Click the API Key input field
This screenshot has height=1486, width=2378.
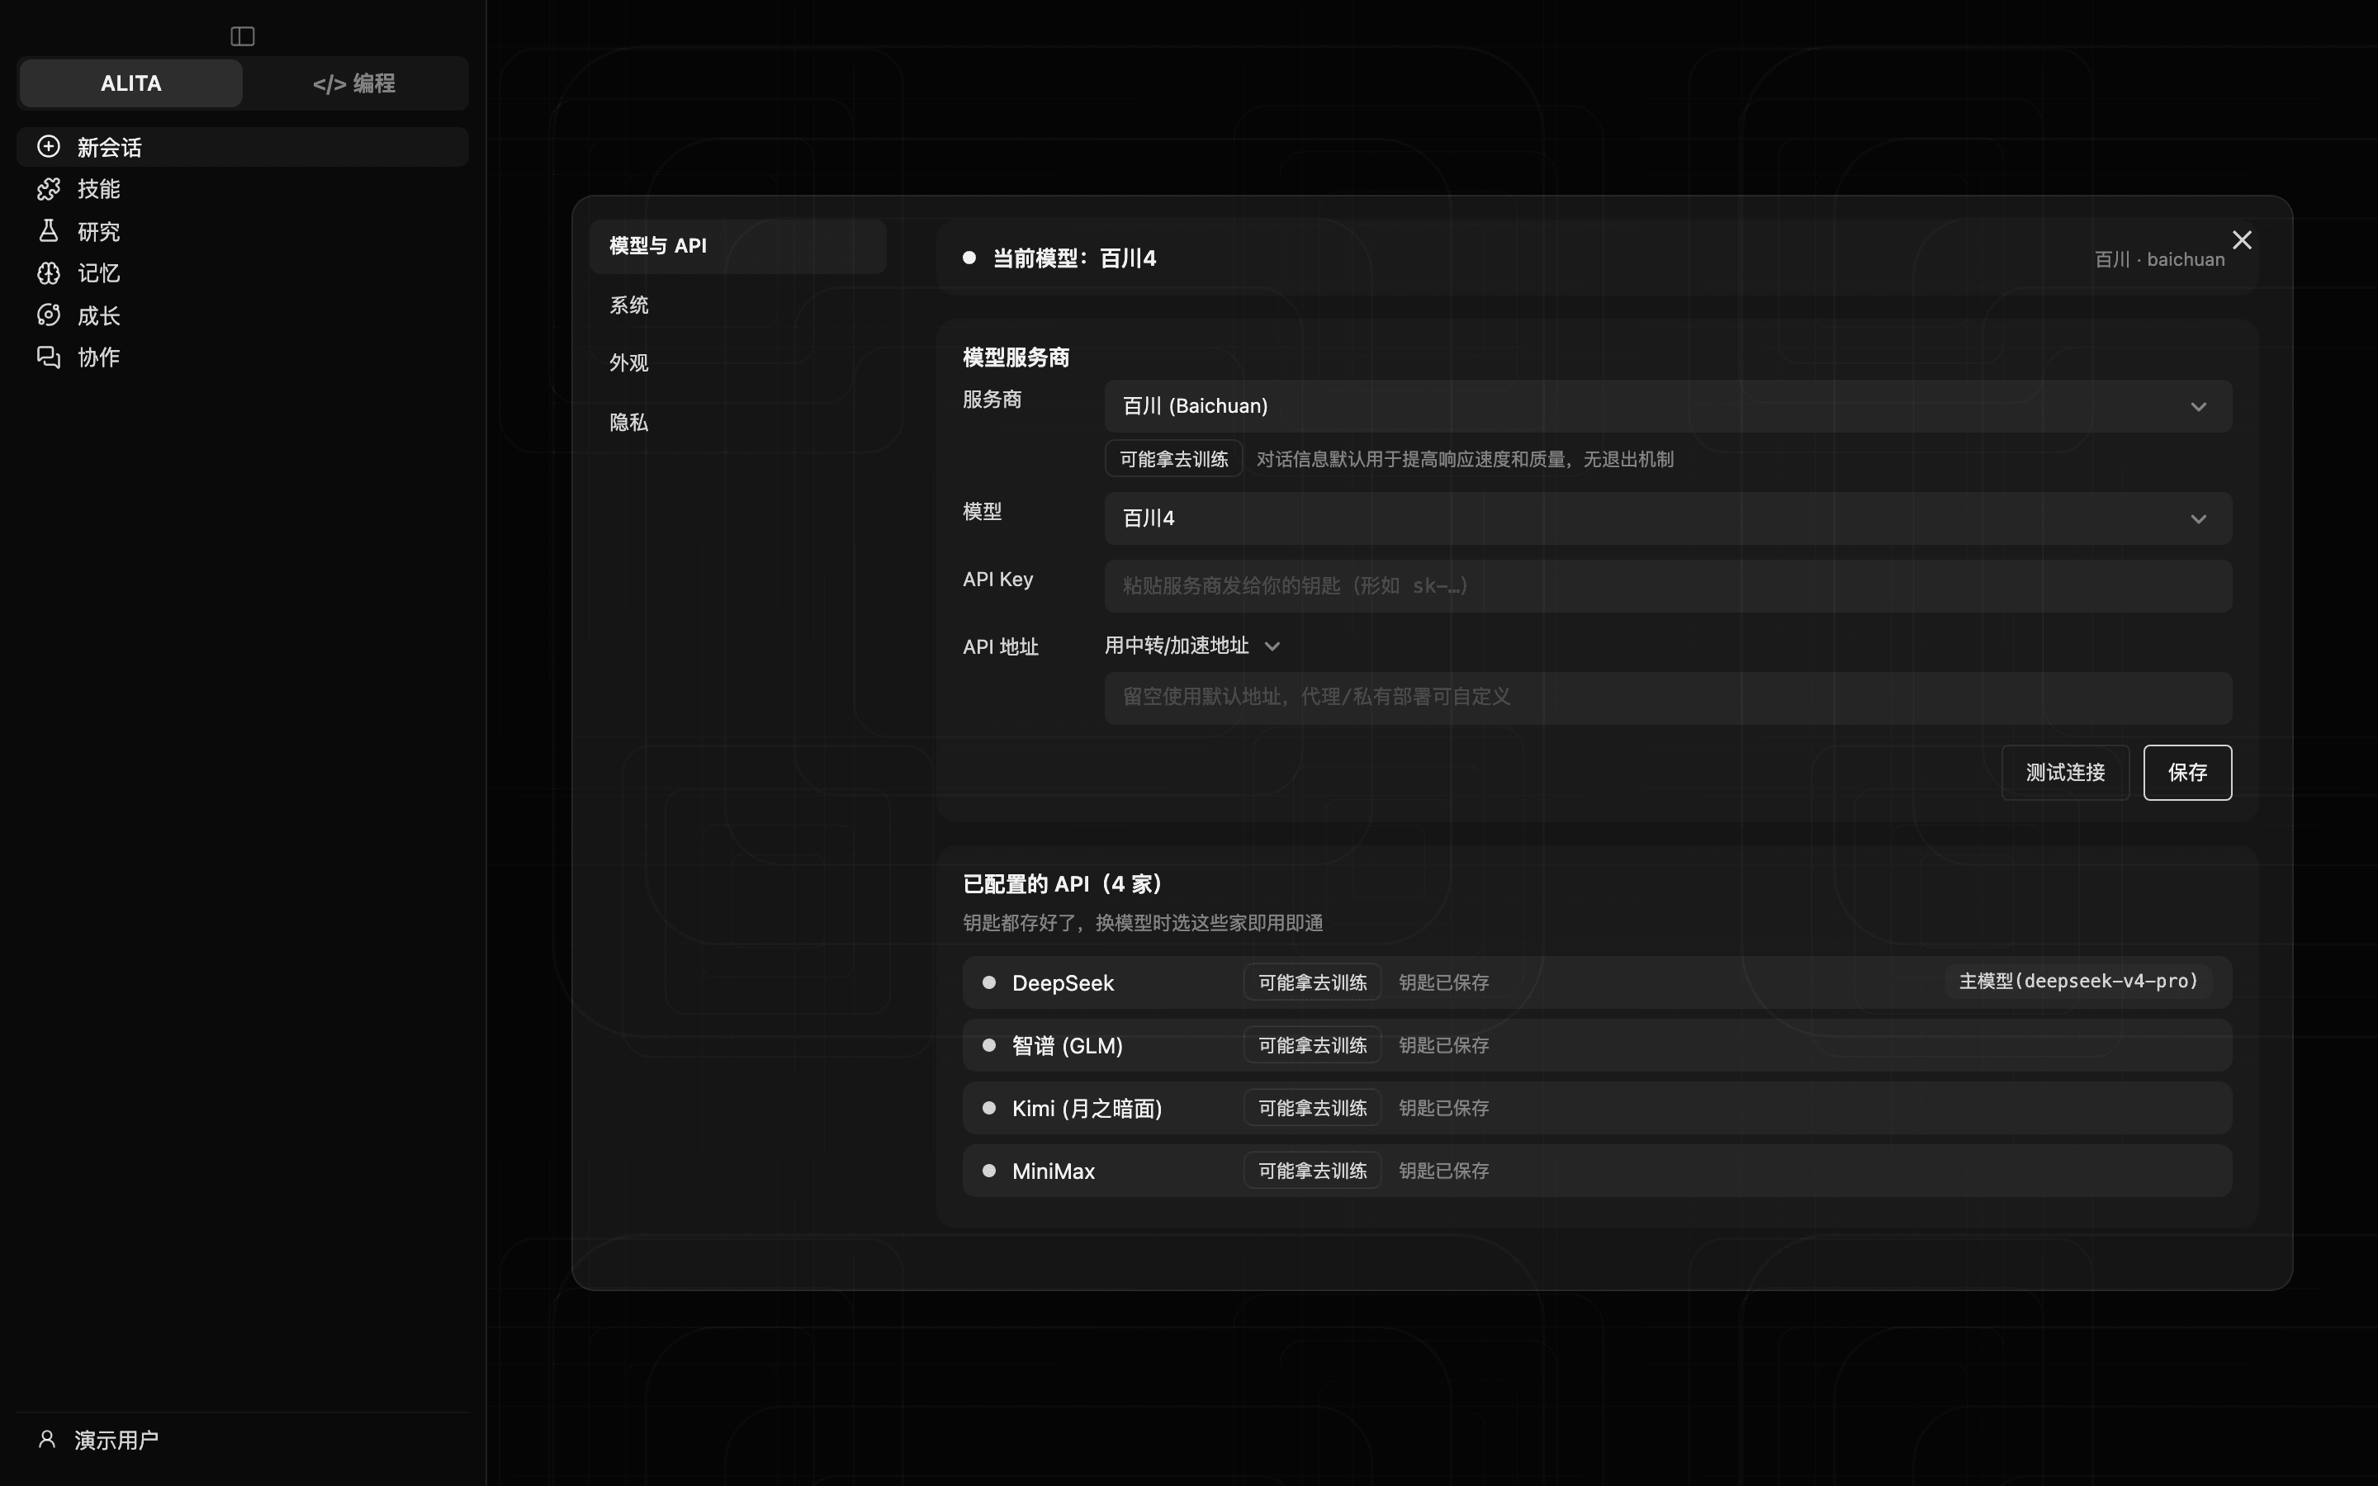click(1668, 586)
